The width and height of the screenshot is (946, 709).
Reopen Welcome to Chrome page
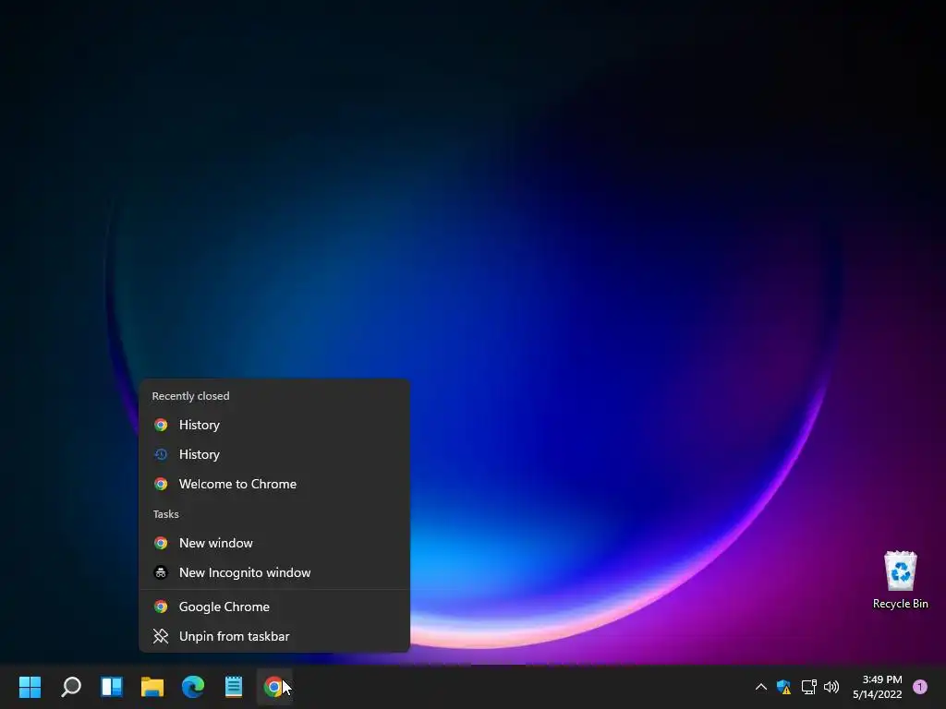tap(274, 484)
